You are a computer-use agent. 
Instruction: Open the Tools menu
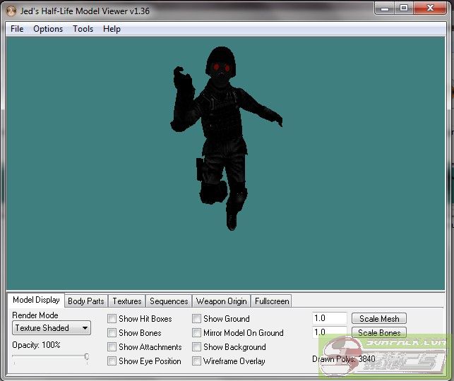[x=83, y=29]
